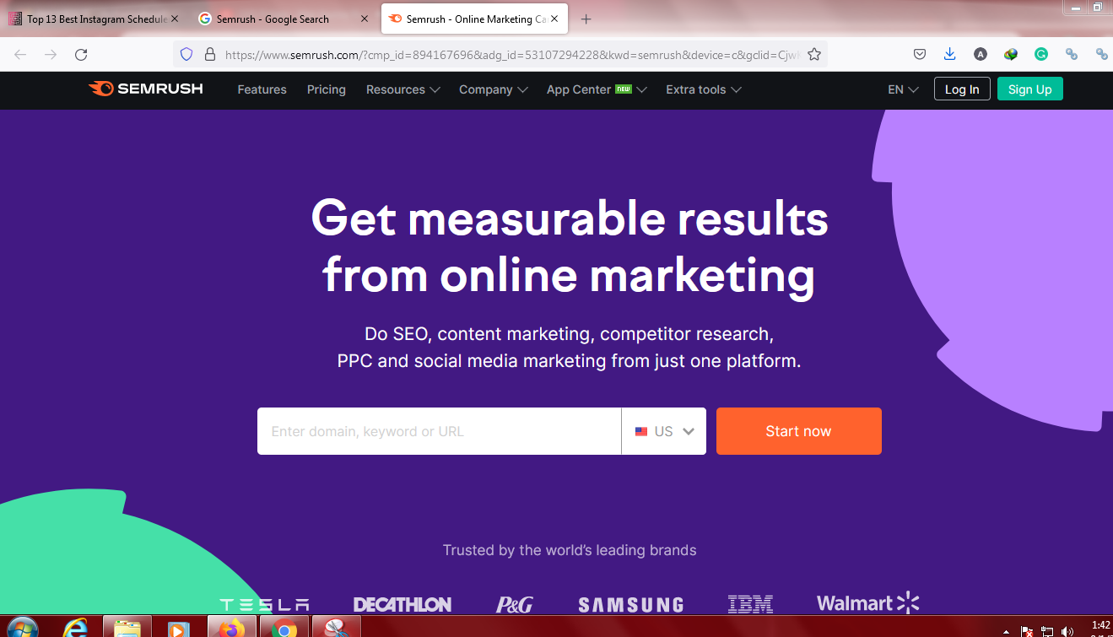The width and height of the screenshot is (1113, 637).
Task: Click the Walmart brand logo
Action: [867, 603]
